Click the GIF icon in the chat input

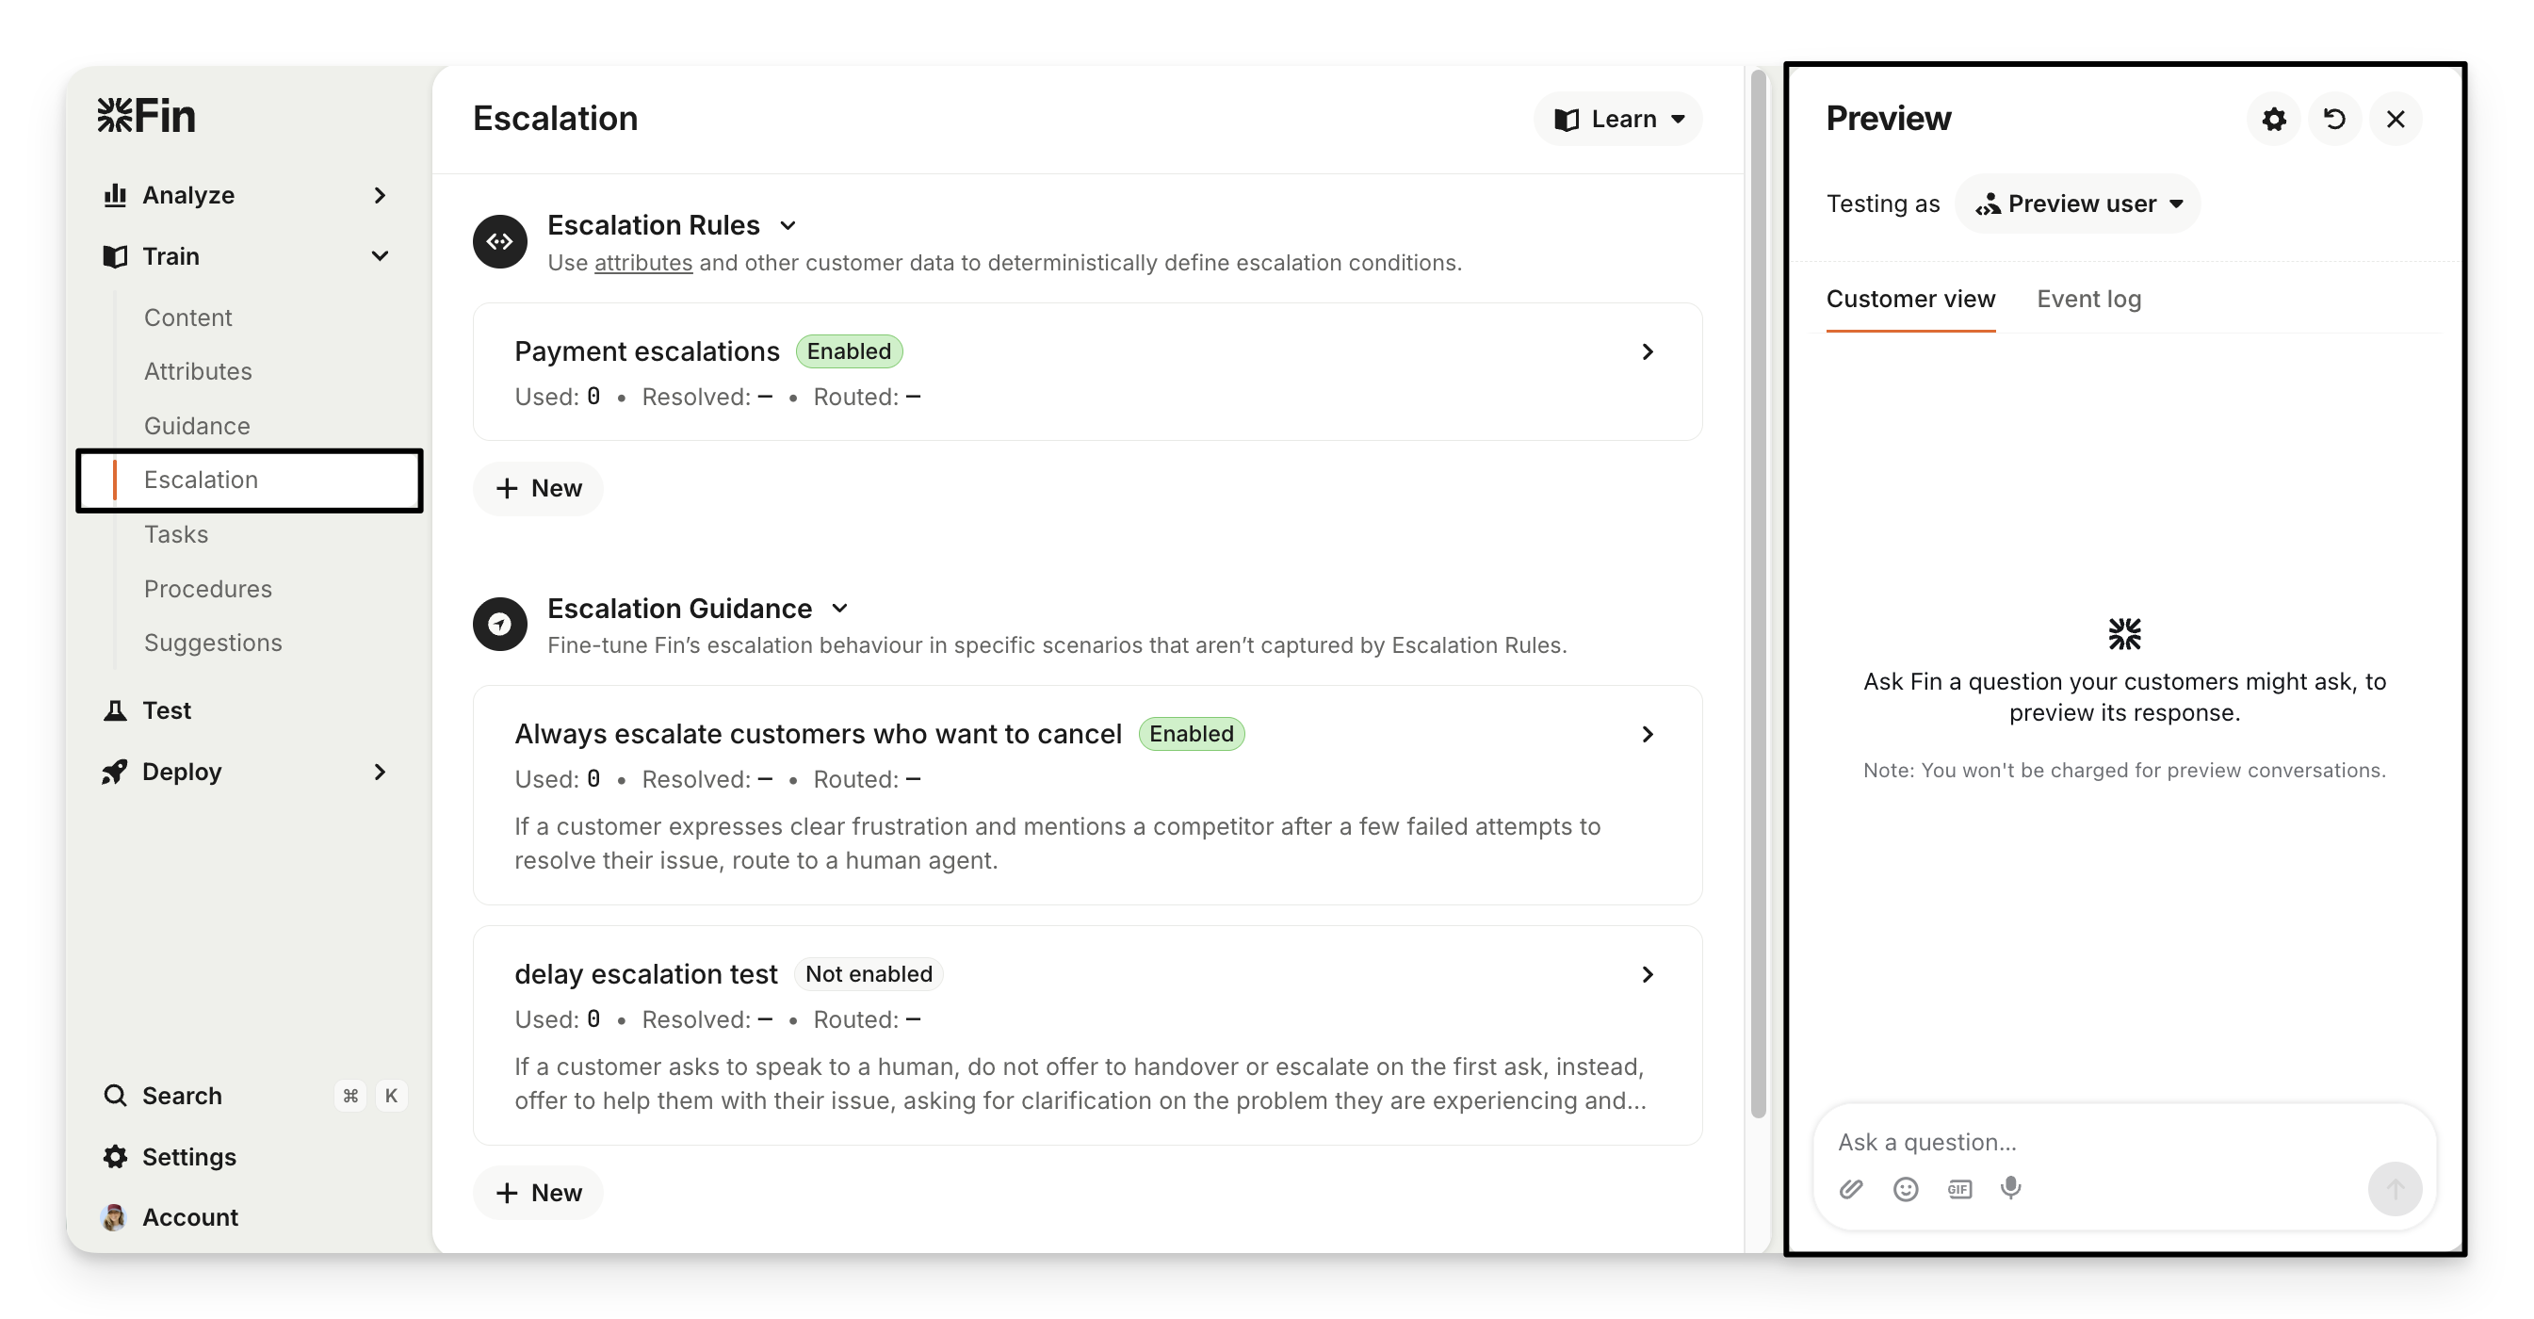pyautogui.click(x=1958, y=1188)
